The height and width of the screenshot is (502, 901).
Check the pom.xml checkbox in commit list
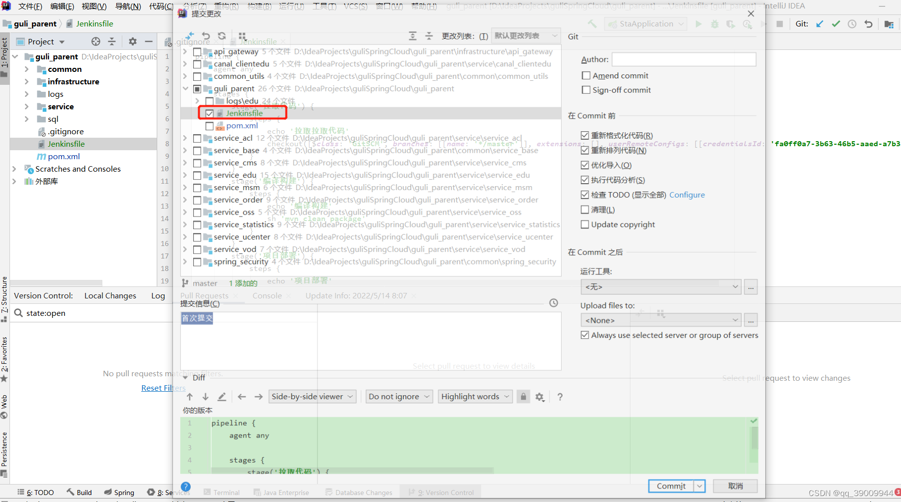coord(209,126)
